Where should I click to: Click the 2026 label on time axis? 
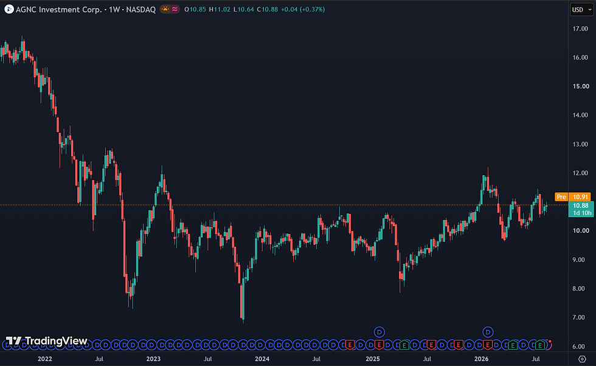coord(481,359)
